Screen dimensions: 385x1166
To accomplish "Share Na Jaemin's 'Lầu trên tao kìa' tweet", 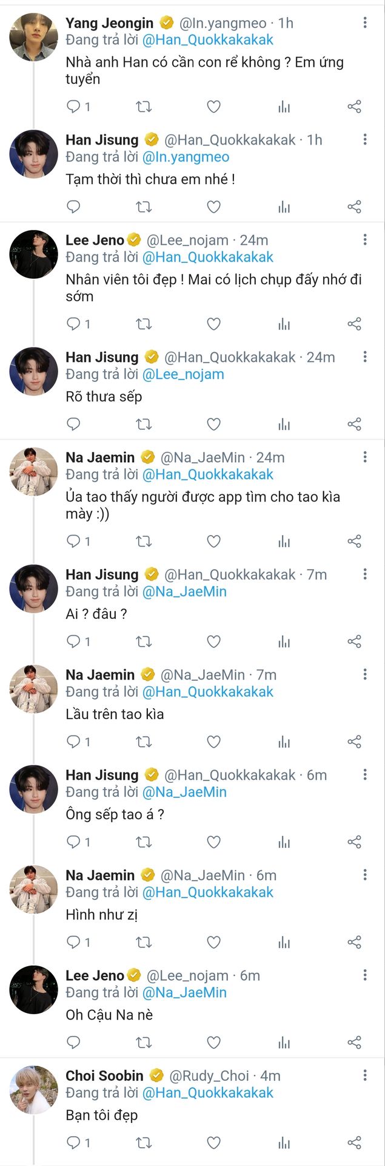I will click(354, 742).
